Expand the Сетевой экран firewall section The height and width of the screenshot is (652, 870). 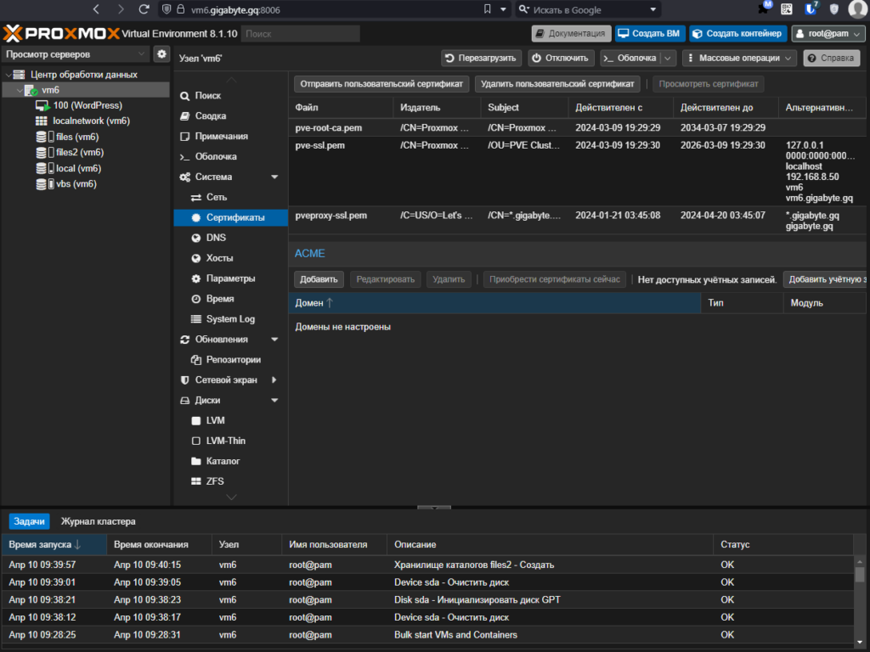point(274,380)
